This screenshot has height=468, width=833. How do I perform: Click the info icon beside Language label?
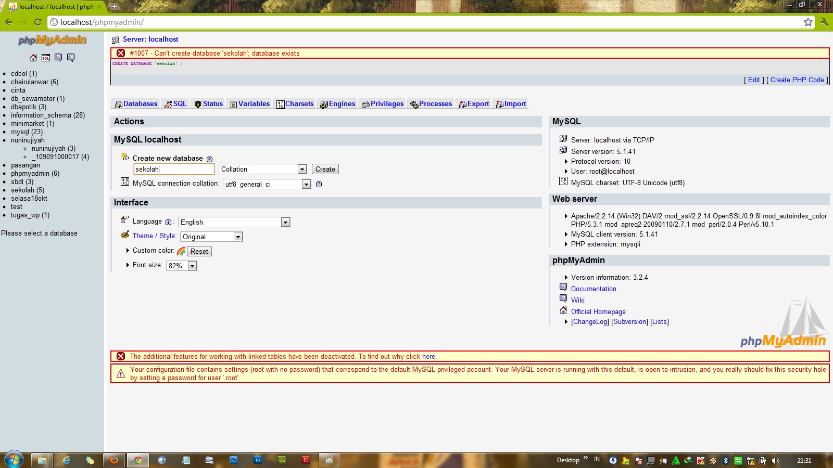pyautogui.click(x=168, y=222)
